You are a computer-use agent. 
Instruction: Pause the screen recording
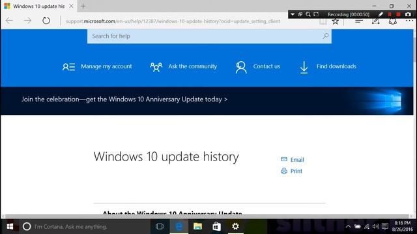coord(390,14)
